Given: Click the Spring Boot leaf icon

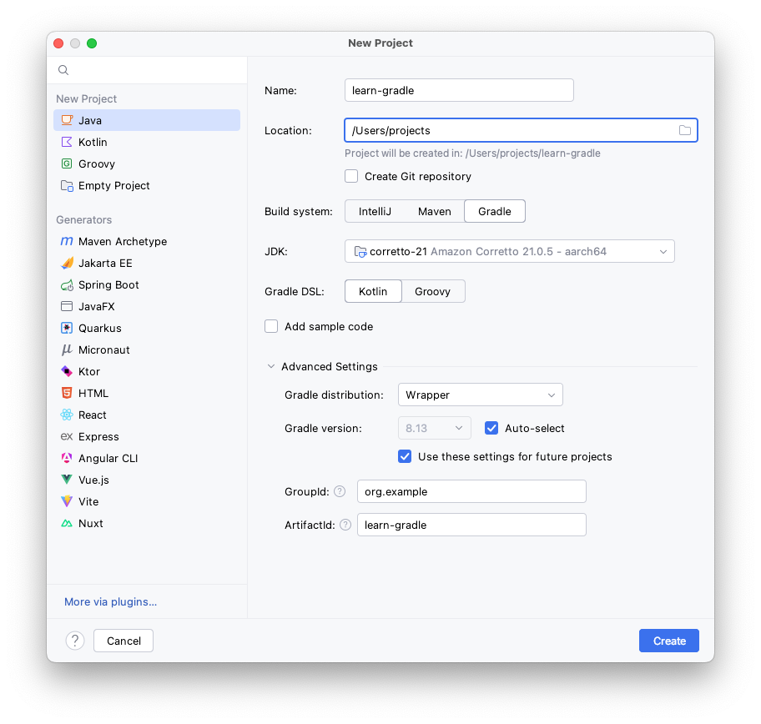Looking at the screenshot, I should point(67,284).
